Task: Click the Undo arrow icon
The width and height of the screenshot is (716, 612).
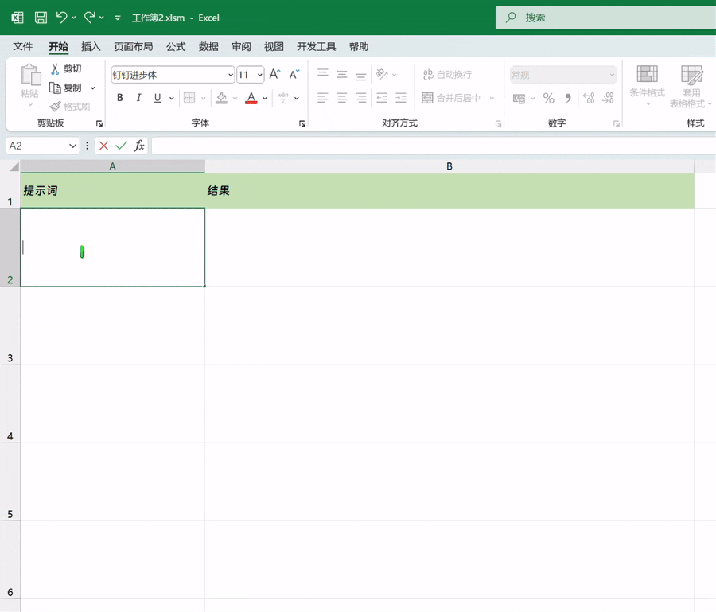Action: [x=62, y=18]
